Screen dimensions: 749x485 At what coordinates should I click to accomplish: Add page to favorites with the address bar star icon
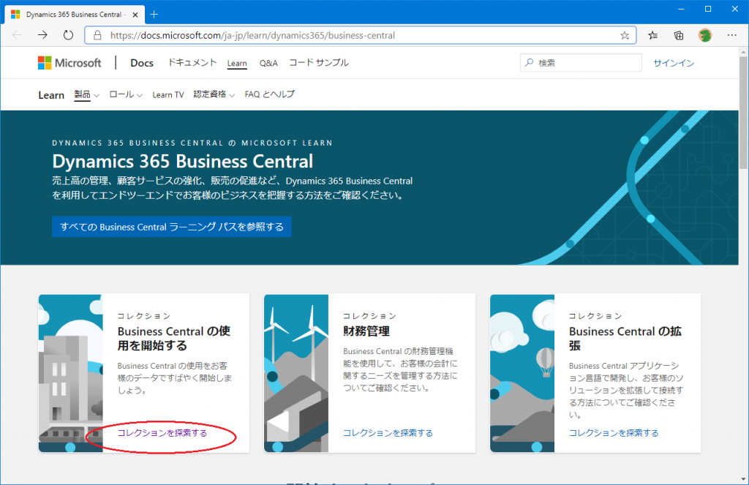(x=625, y=35)
